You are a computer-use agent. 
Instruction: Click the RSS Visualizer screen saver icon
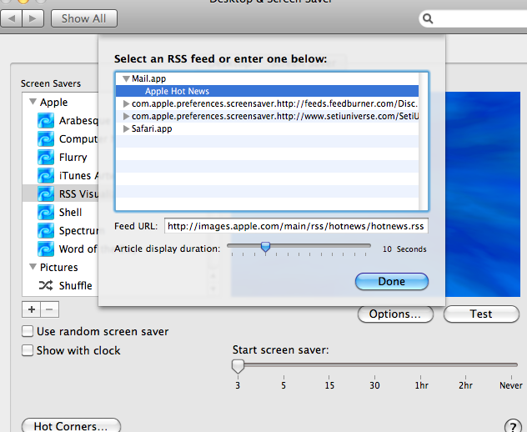46,194
